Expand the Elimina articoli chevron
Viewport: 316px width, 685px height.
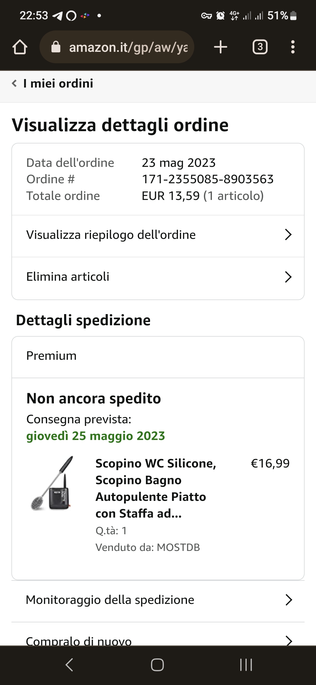[288, 277]
